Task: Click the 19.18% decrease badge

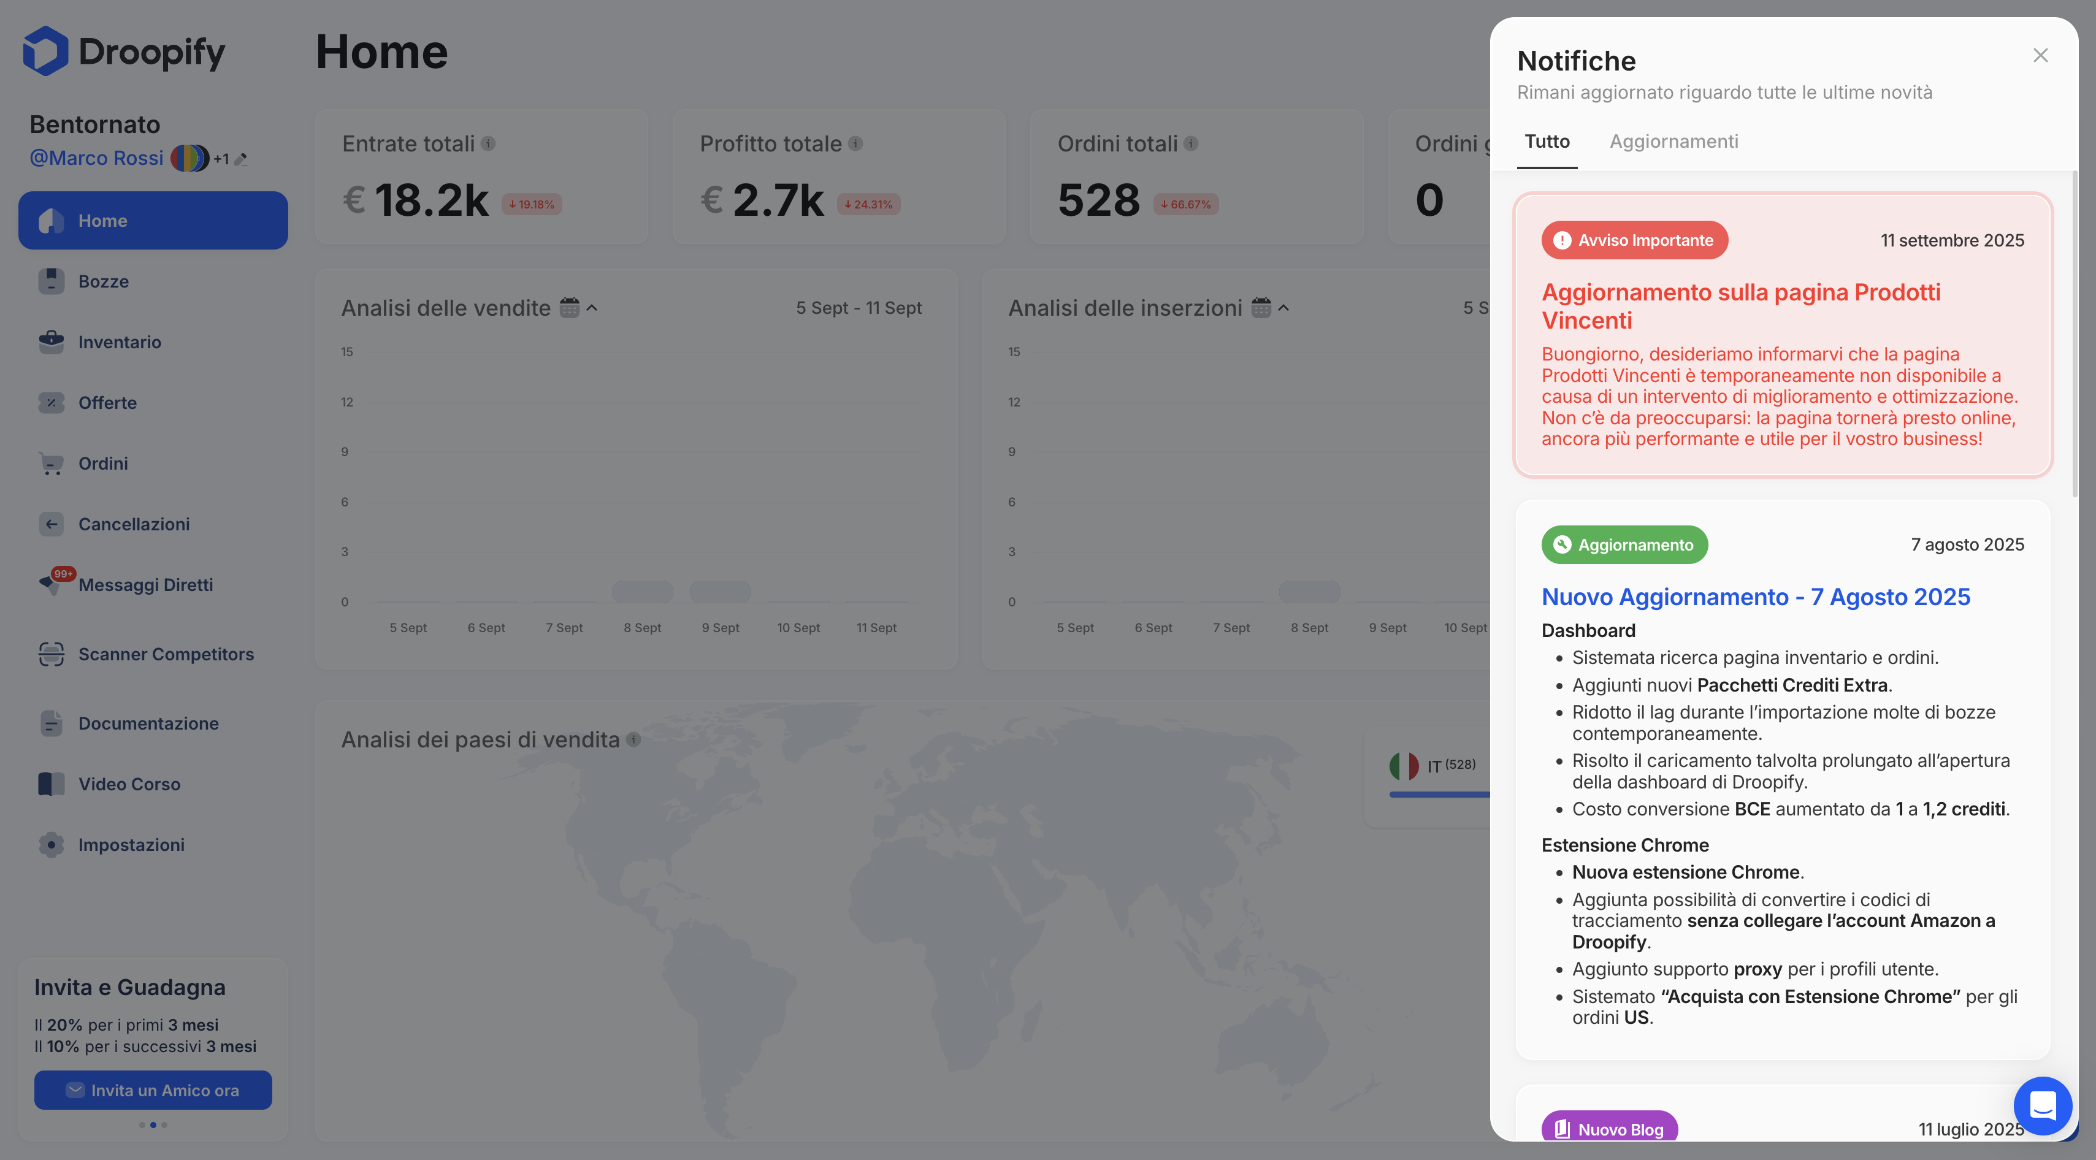Action: click(531, 204)
